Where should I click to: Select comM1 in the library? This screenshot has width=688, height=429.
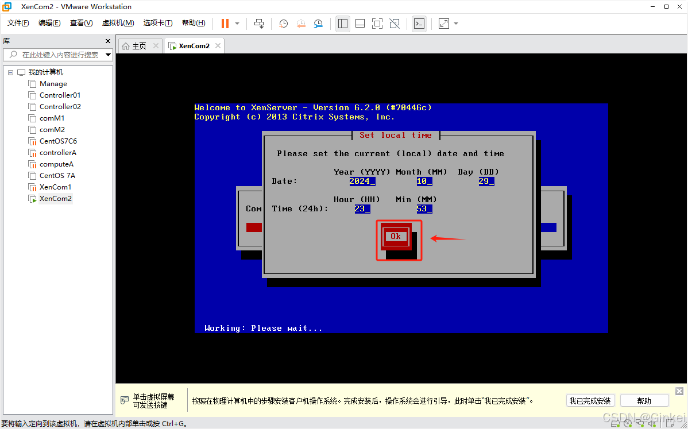[x=52, y=118]
